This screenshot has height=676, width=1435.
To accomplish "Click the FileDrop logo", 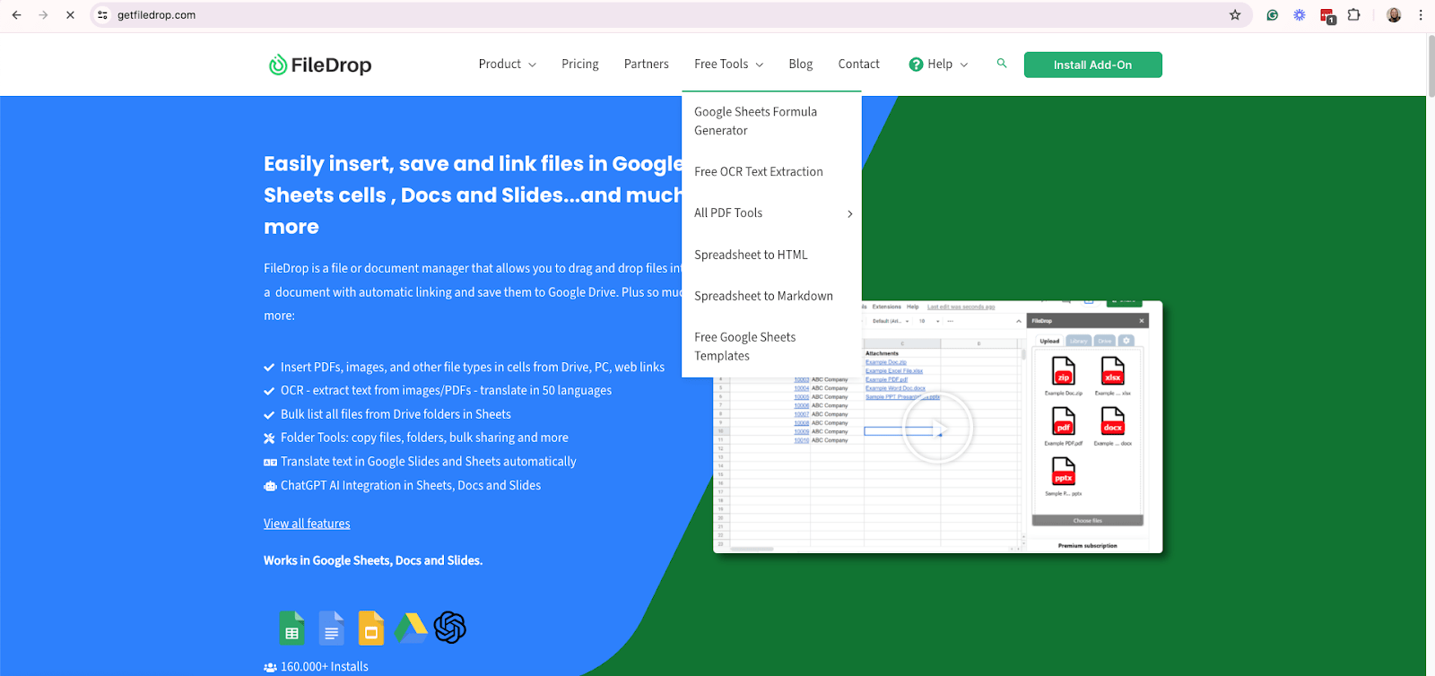I will tap(320, 65).
